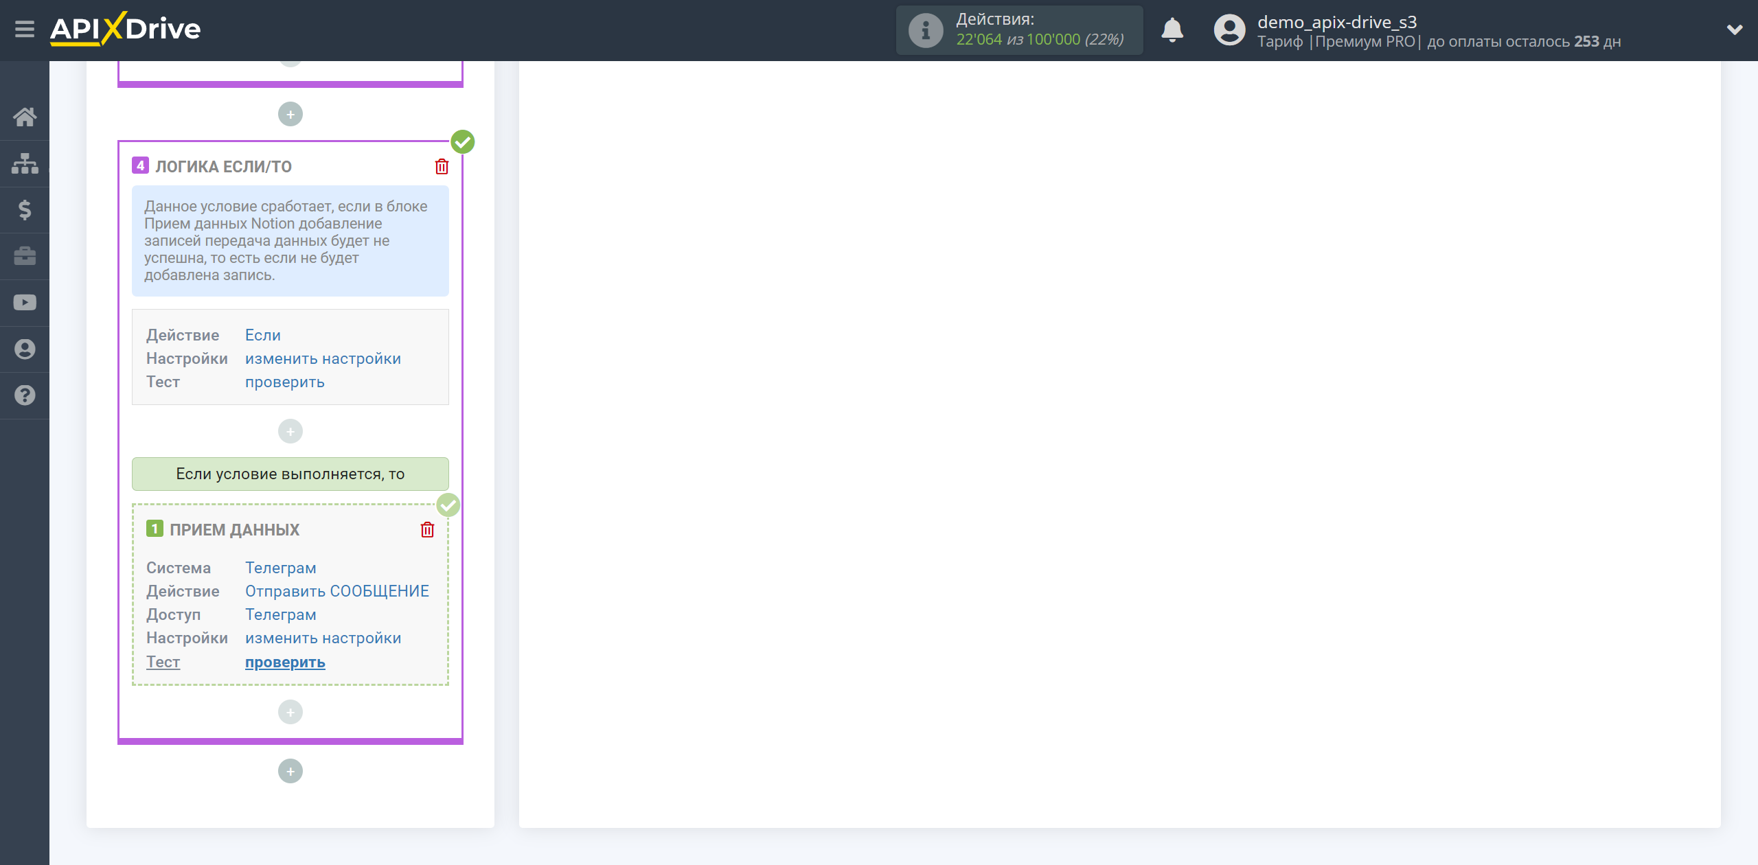Click the green checkmark on ПРИЕМ ДАННЫХ block
1758x865 pixels.
click(x=448, y=507)
